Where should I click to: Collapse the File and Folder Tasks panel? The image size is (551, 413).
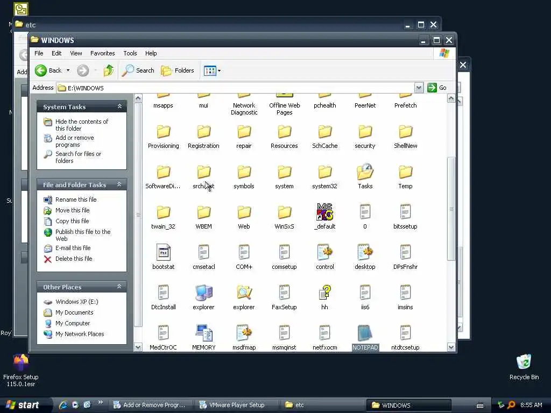pyautogui.click(x=119, y=184)
